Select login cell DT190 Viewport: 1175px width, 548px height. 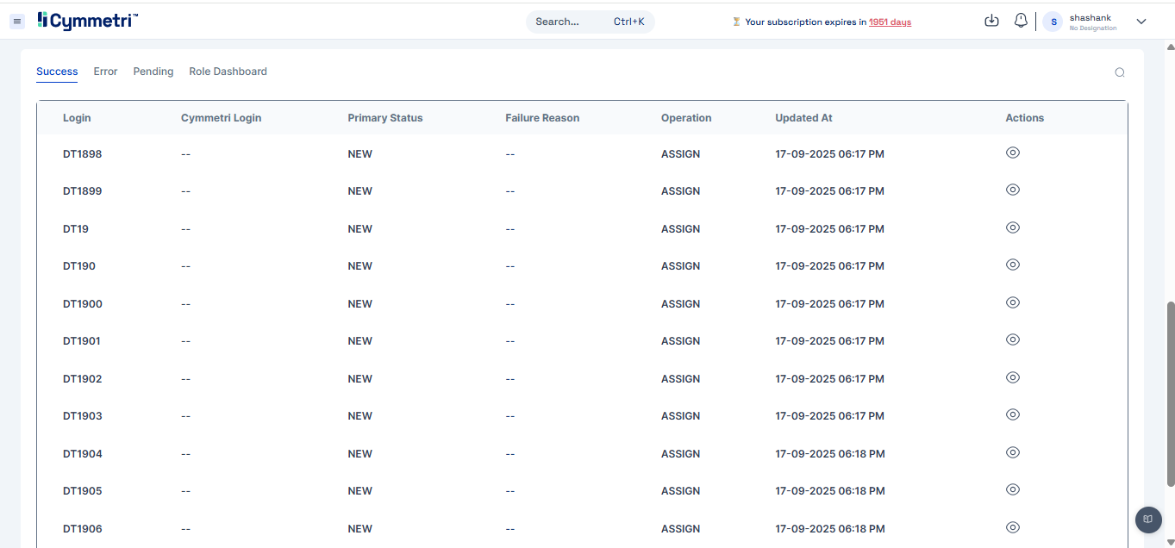tap(79, 266)
